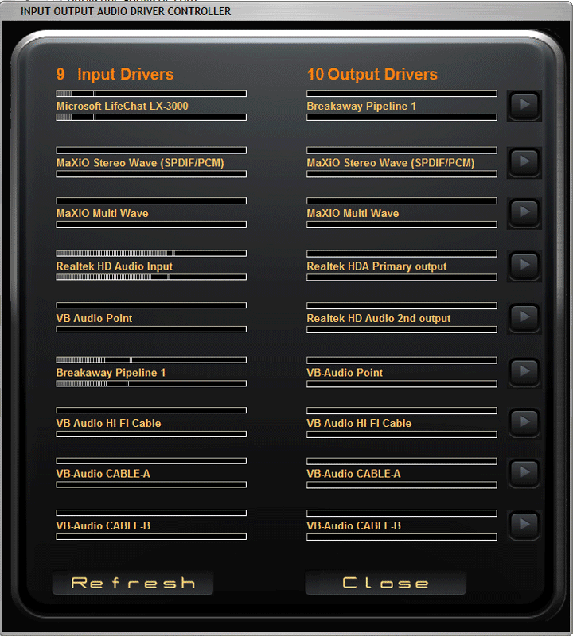Click play next to Realtek HDA Primary output

[x=524, y=265]
